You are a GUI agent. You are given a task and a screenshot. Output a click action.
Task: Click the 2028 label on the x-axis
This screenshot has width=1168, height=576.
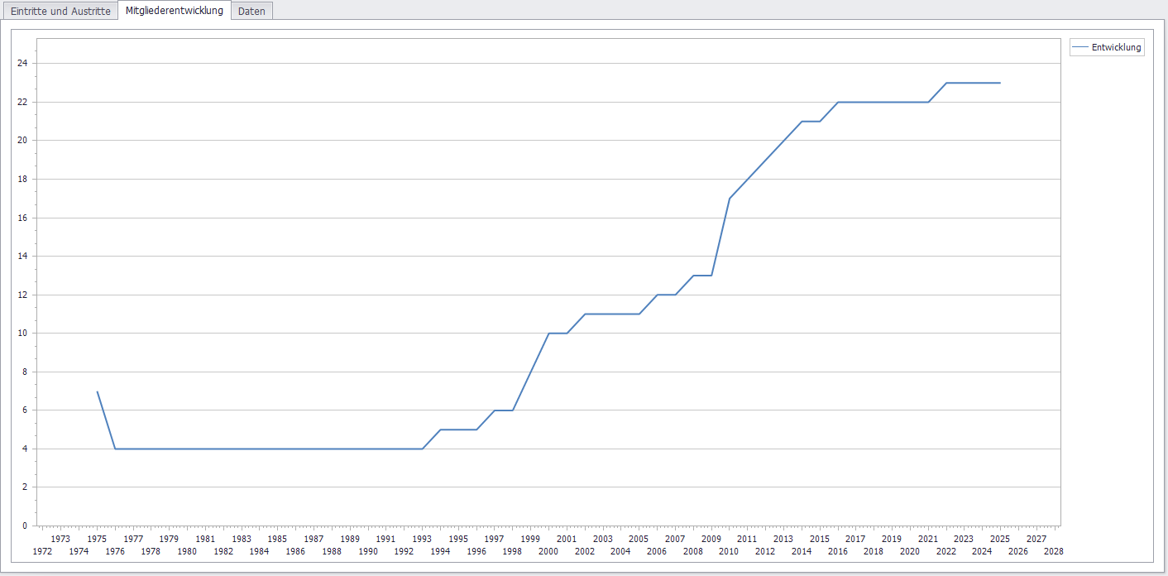(x=1054, y=551)
